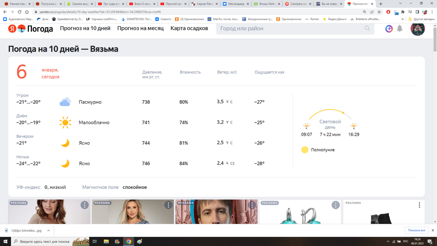Open File Explorer from the taskbar
Screen dimensions: 437x246
click(x=106, y=241)
